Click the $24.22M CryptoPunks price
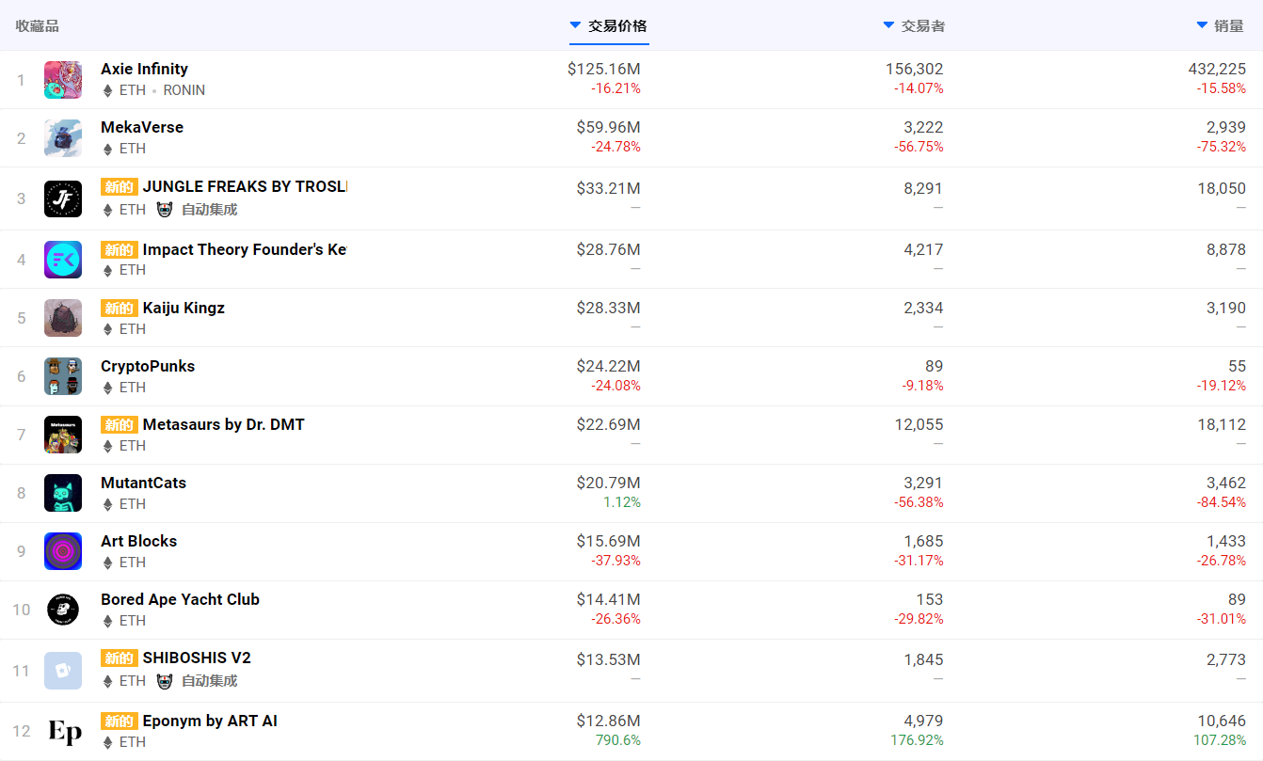1263x761 pixels. click(x=609, y=366)
